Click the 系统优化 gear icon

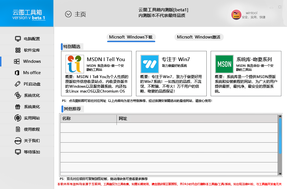[x=18, y=95]
